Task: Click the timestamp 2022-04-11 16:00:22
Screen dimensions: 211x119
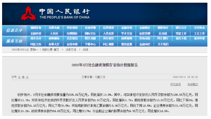Action: click(x=185, y=77)
